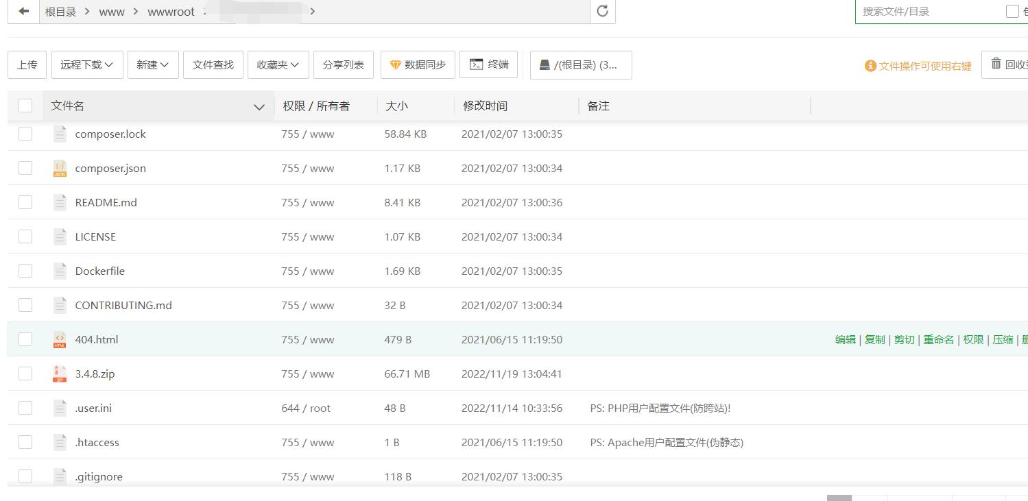This screenshot has height=501, width=1028.
Task: Sort by 权限 / 所有者 column header
Action: pos(316,106)
